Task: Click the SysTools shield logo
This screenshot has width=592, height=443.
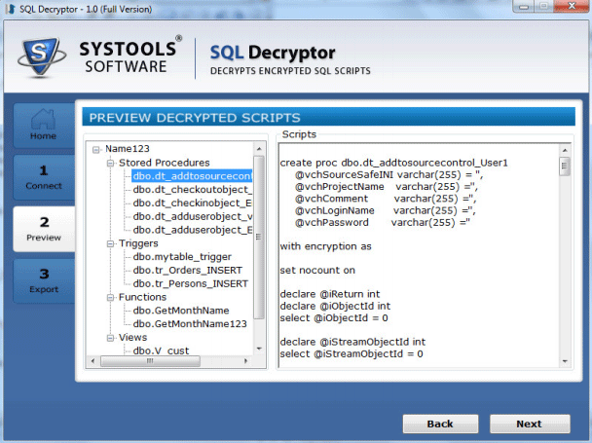Action: click(x=41, y=57)
